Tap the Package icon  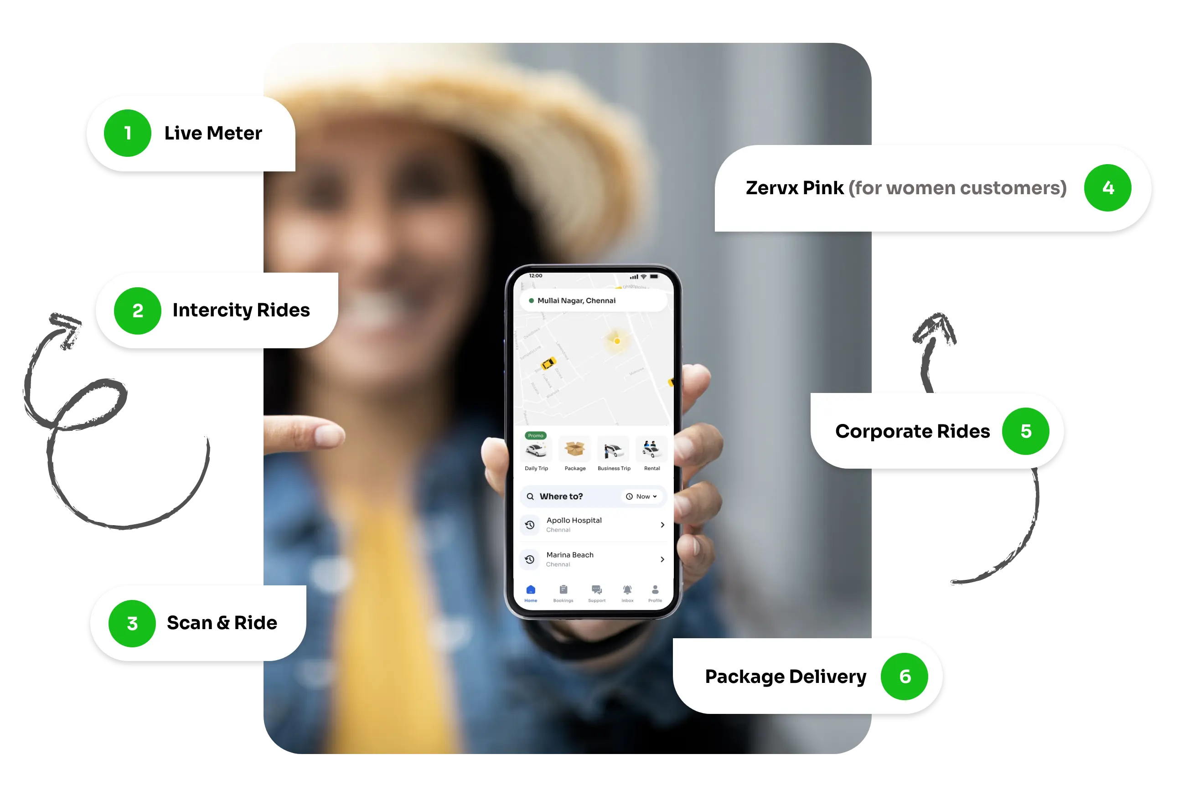point(574,448)
